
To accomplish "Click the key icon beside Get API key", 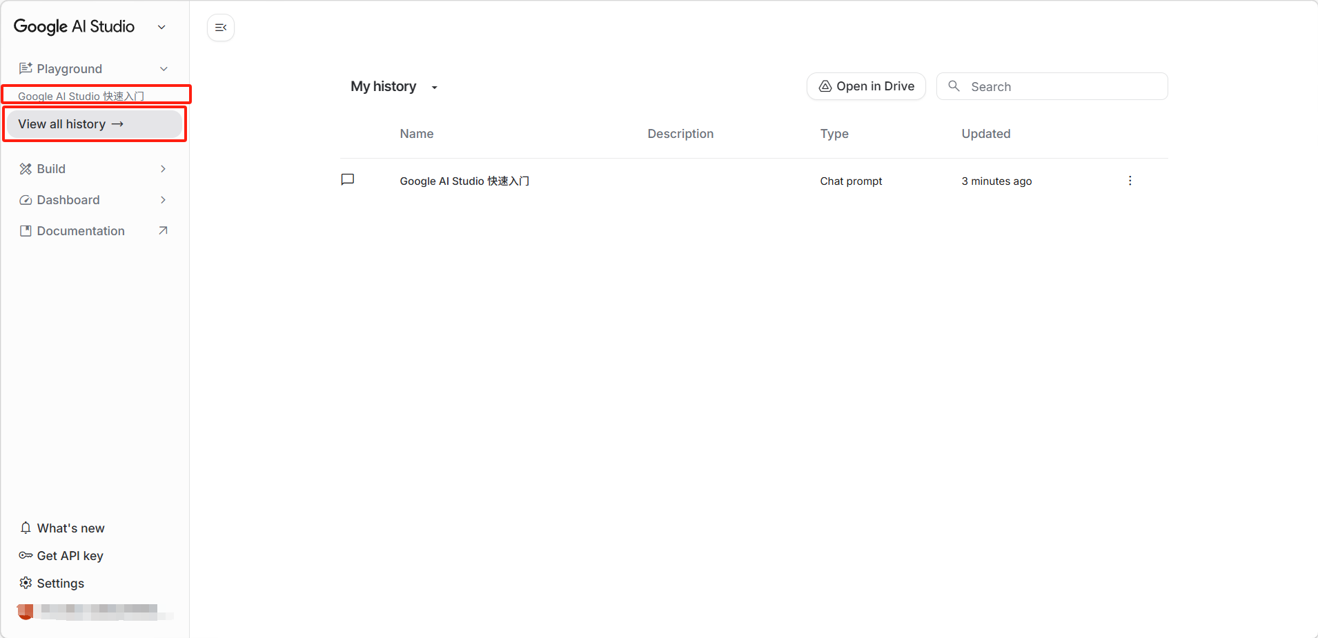I will point(26,555).
